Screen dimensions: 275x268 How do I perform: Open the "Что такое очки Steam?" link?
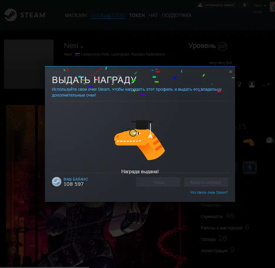(x=209, y=193)
